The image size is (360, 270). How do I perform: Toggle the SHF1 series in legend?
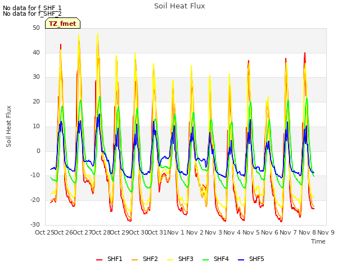109,259
